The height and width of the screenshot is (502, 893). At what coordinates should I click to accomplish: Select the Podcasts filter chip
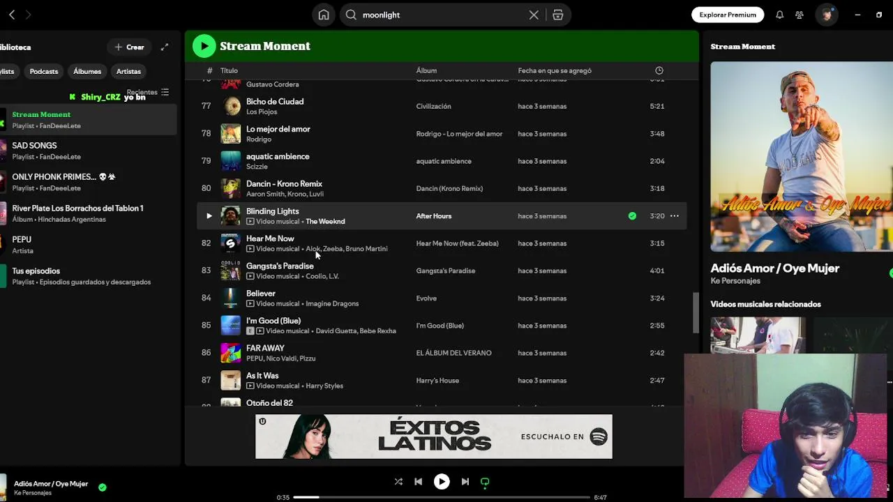click(44, 71)
